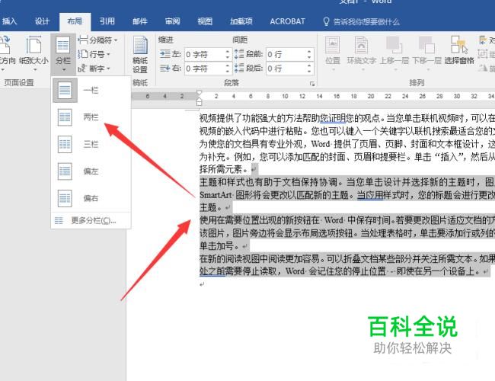Click the Tell me what to do search box
This screenshot has height=381, width=495.
[x=362, y=22]
